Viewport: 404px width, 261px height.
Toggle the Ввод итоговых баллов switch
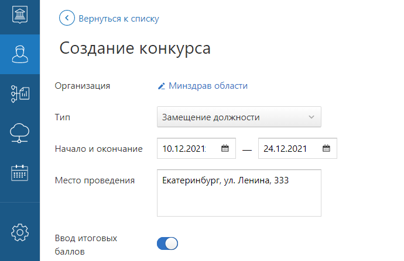coord(167,243)
